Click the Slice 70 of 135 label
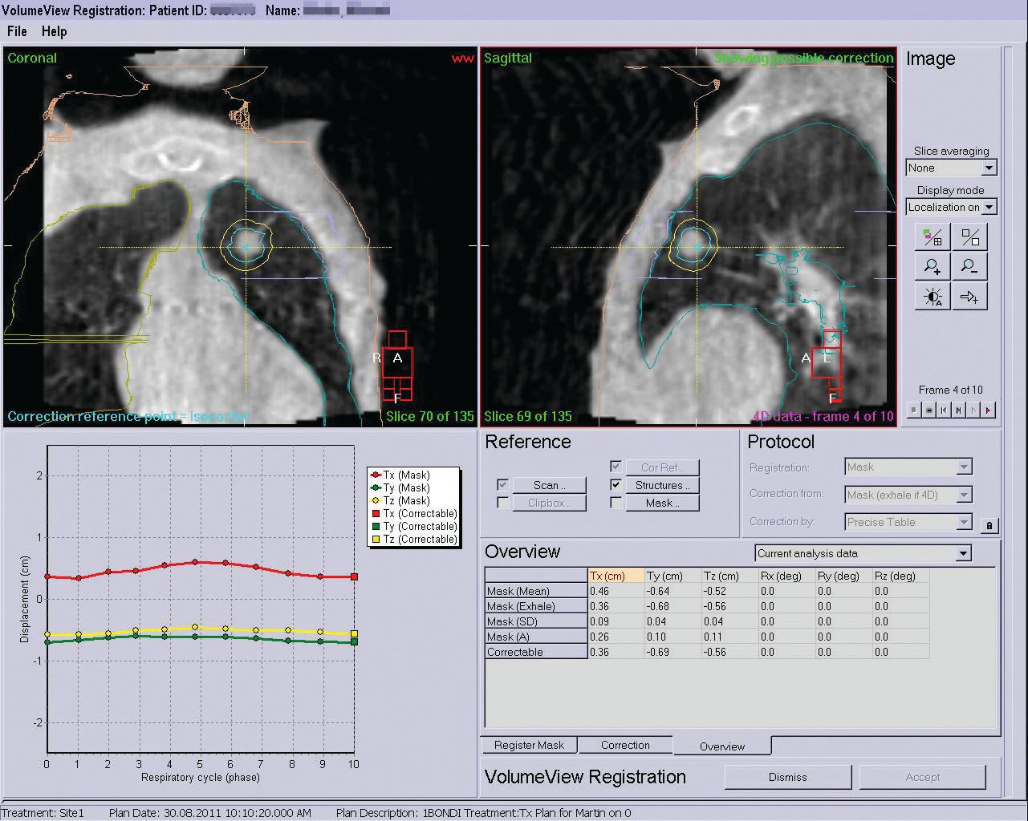 point(430,416)
